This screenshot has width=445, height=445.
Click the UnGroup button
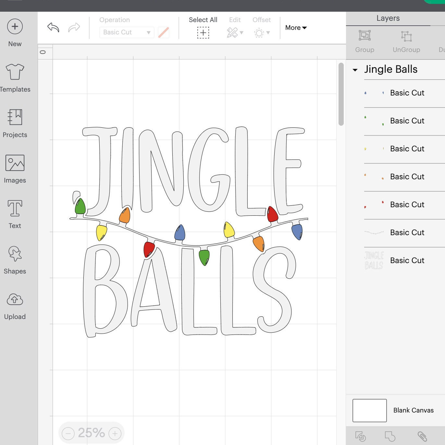406,41
